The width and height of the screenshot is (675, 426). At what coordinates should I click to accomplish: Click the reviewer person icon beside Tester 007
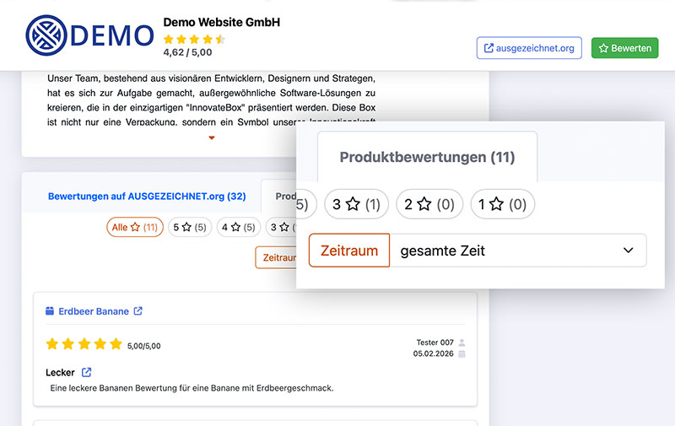click(462, 342)
